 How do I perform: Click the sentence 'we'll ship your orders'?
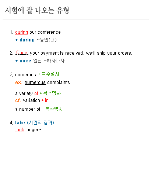pos(109,53)
